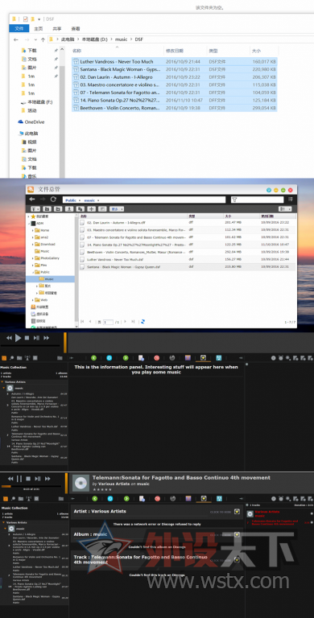314x618 pixels.
Task: Click the Refresh icon beside 文件总管 path bar
Action: [54, 200]
